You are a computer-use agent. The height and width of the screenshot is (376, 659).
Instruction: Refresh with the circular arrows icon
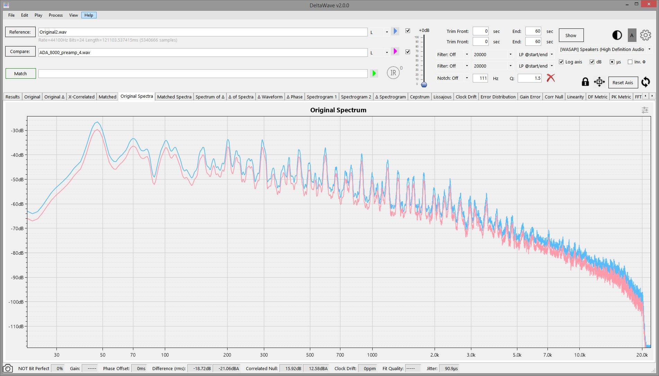(645, 82)
